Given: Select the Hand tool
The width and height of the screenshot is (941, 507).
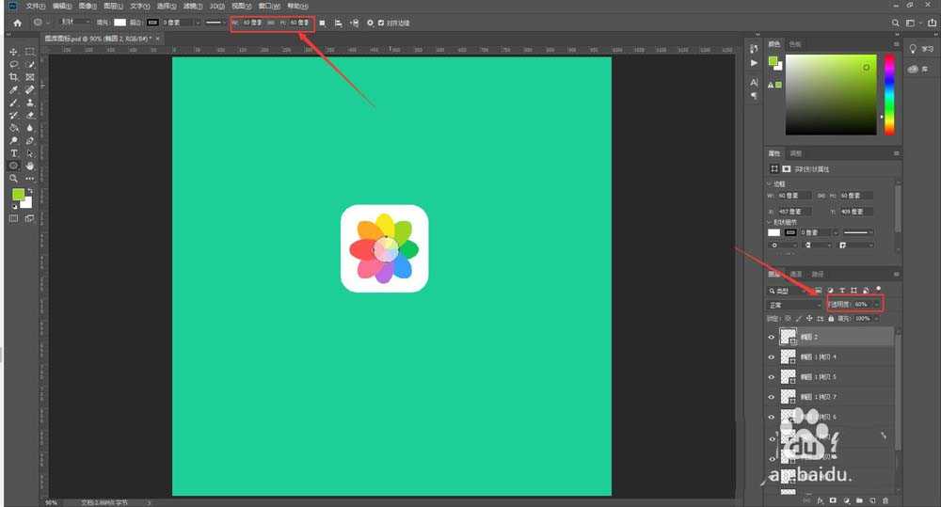Looking at the screenshot, I should [x=30, y=166].
